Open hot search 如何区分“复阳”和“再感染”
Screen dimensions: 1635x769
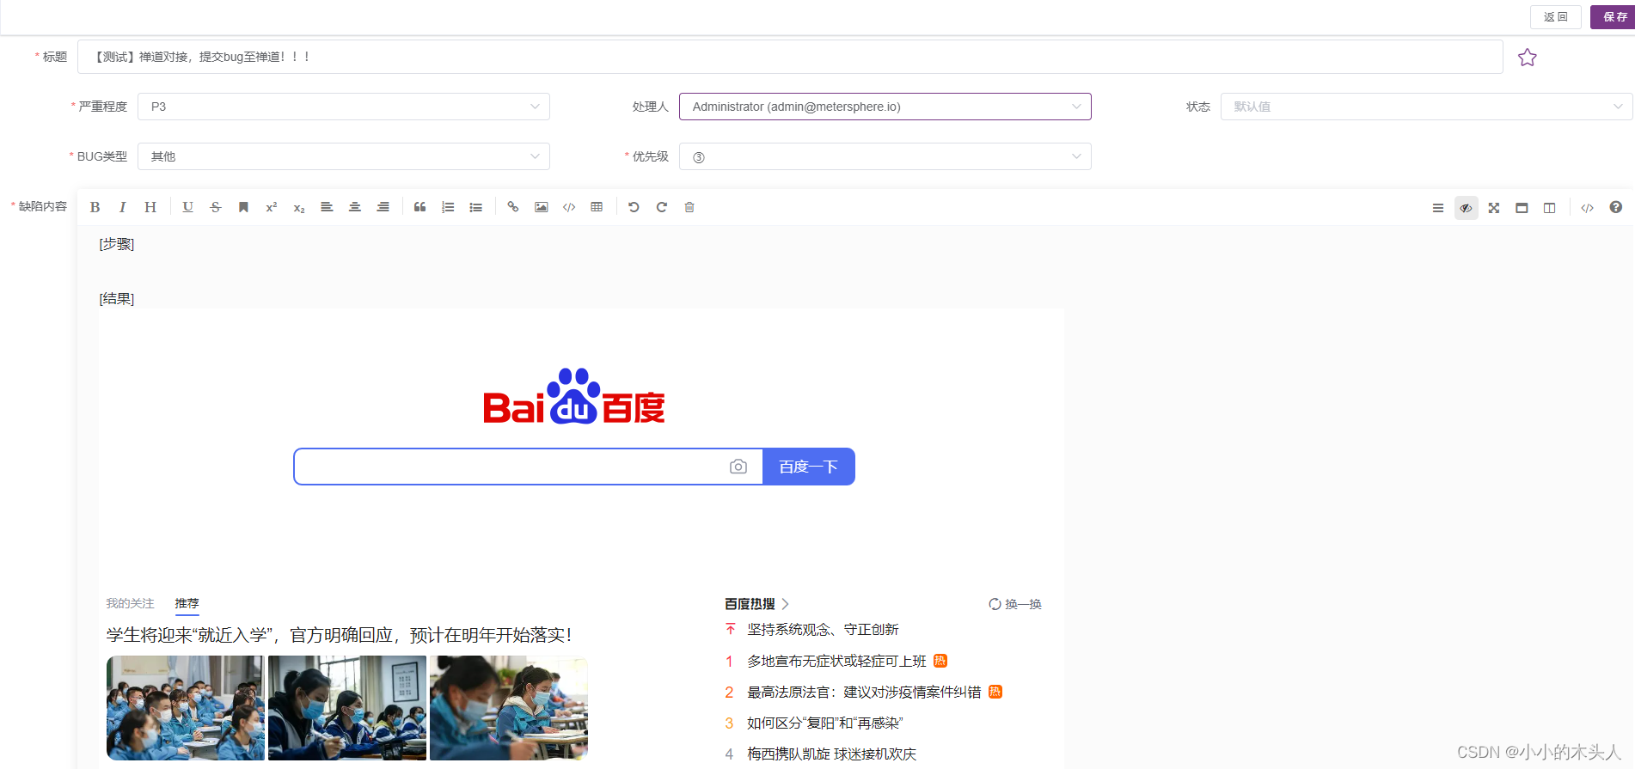pos(825,723)
